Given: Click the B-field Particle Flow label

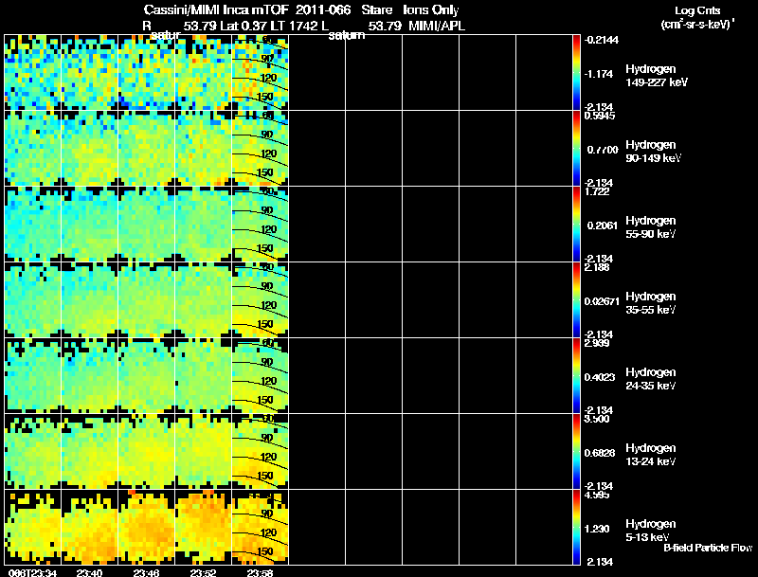Looking at the screenshot, I should pyautogui.click(x=707, y=548).
